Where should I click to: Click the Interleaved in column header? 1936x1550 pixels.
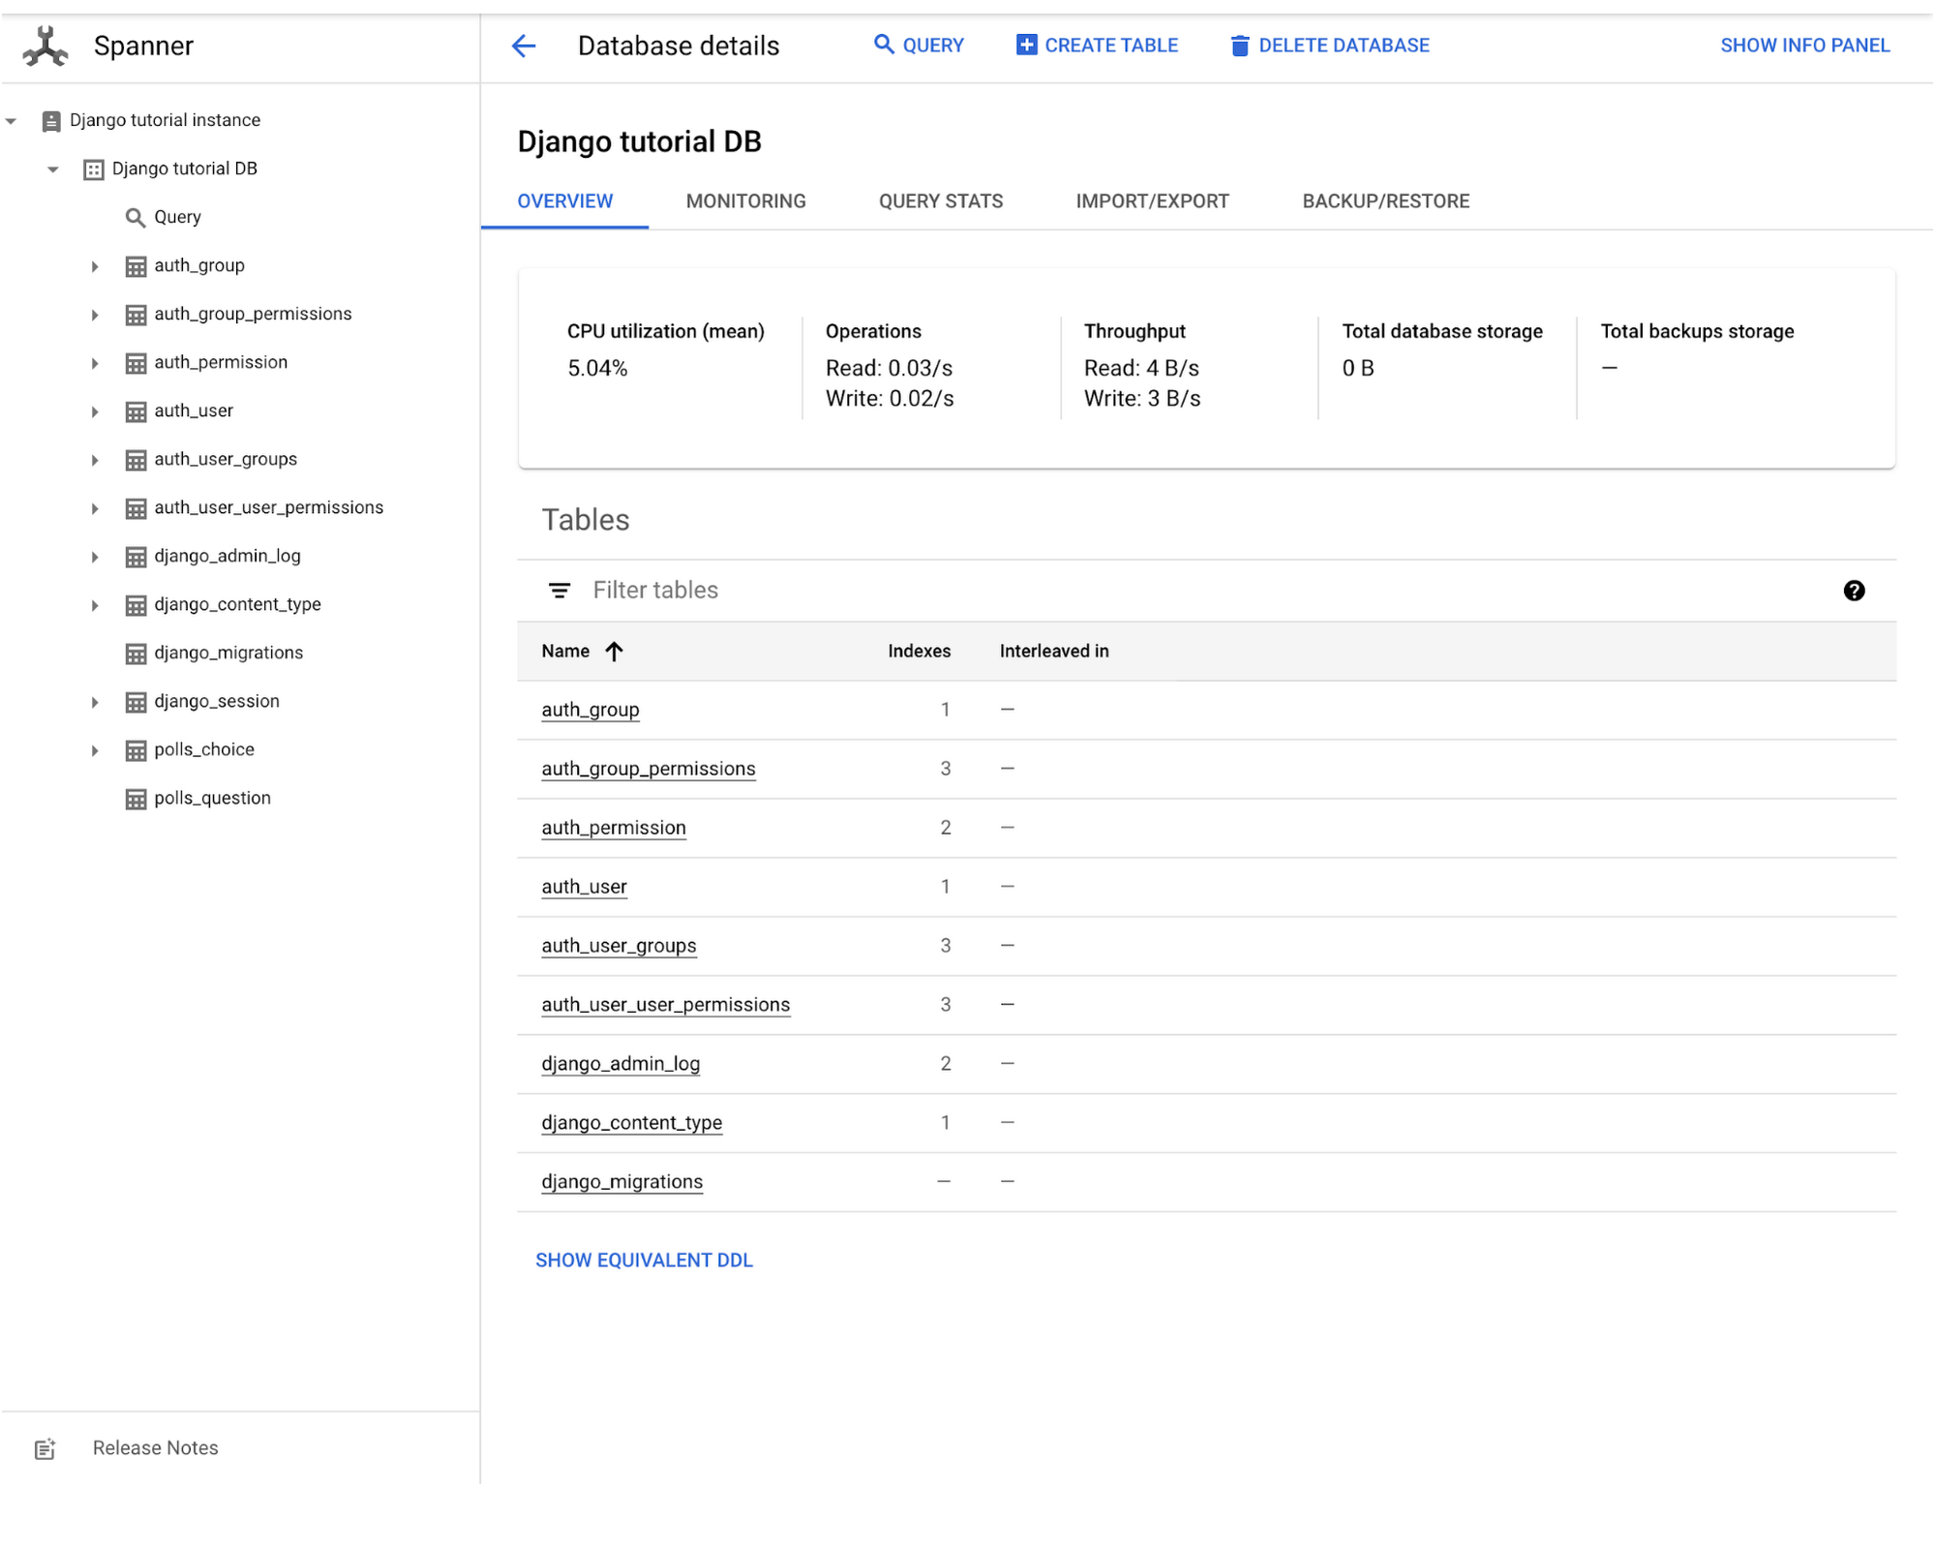coord(1054,652)
